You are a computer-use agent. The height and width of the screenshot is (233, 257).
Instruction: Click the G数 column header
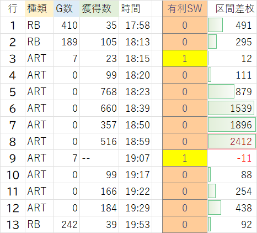67,8
